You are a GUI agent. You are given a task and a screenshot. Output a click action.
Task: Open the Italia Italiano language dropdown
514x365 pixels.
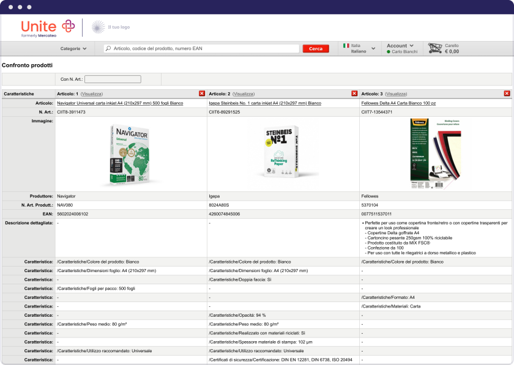(x=359, y=48)
